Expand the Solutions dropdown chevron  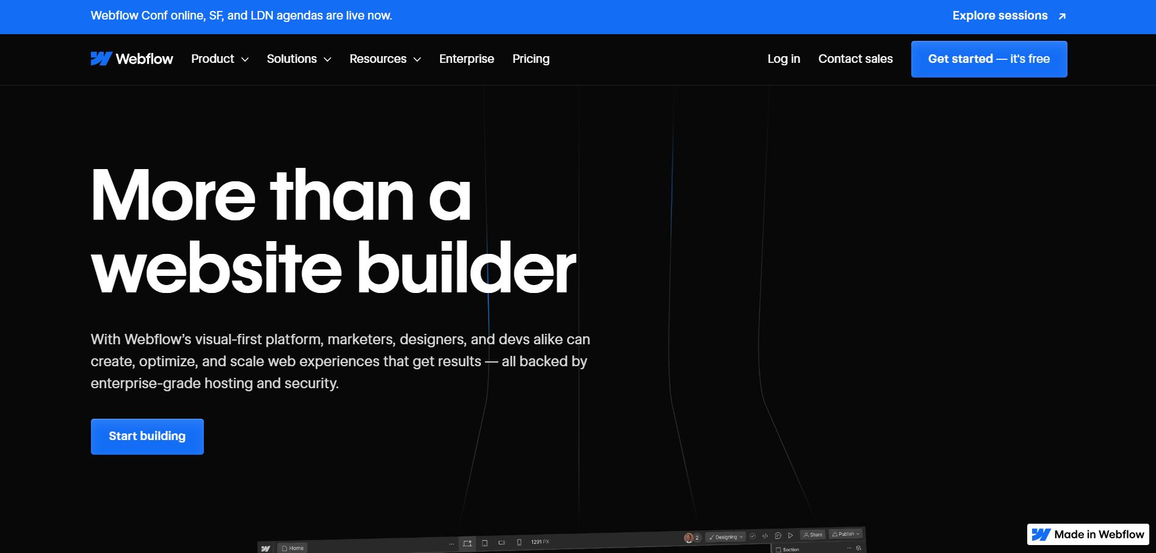[327, 59]
